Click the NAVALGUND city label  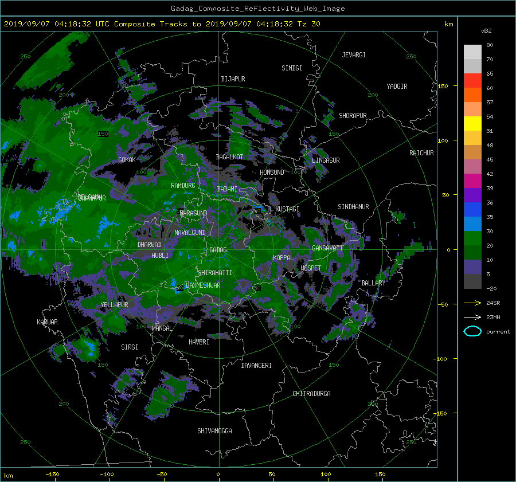[190, 233]
